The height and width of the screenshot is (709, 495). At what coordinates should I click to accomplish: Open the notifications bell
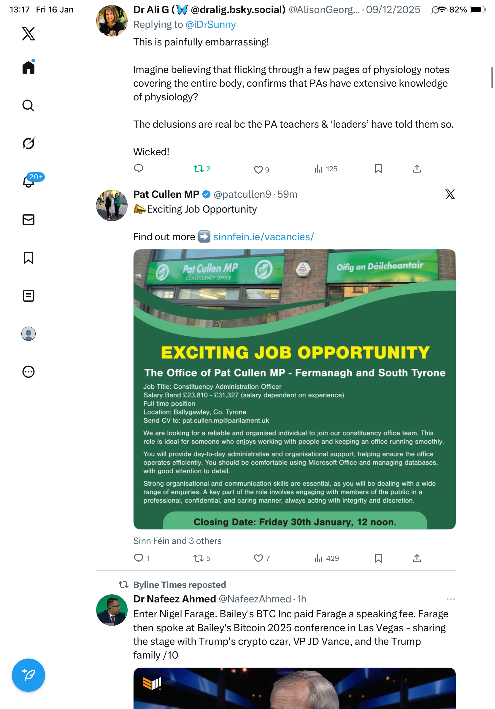(x=28, y=182)
